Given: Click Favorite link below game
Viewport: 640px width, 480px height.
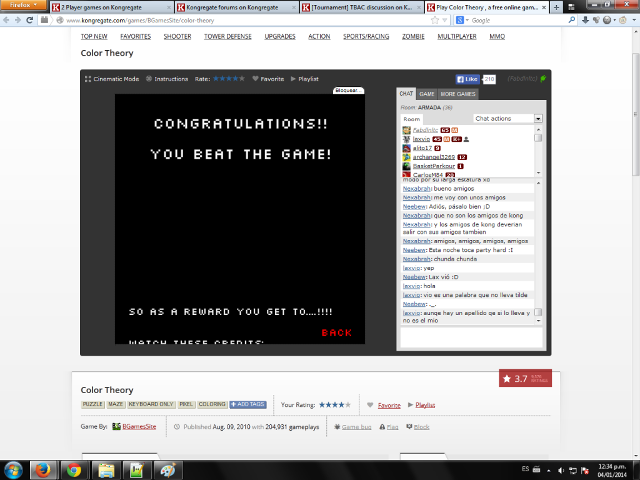Looking at the screenshot, I should tap(389, 405).
